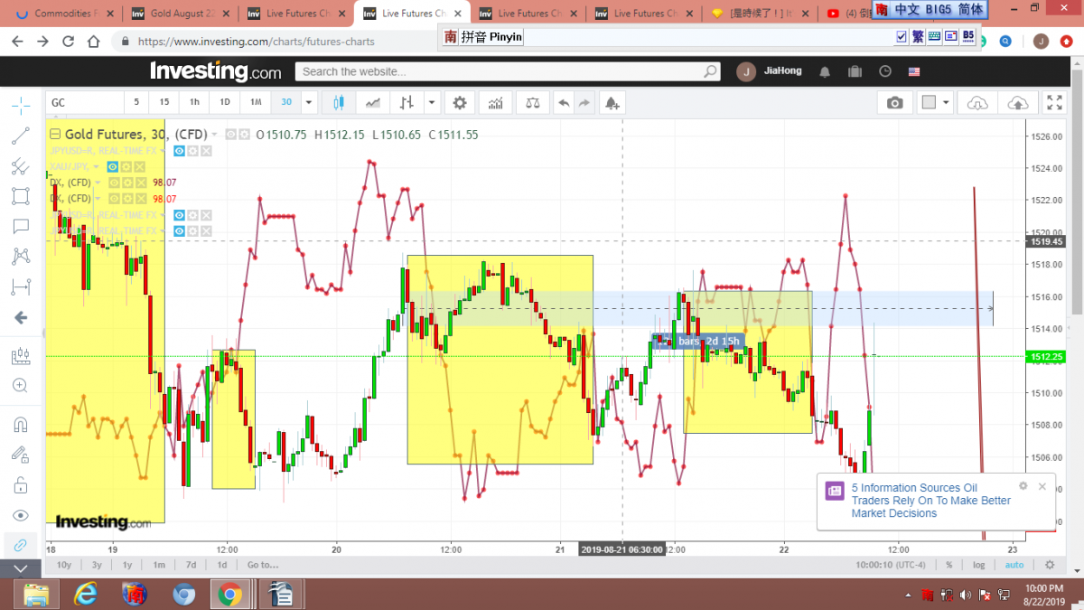Take a chart snapshot with camera icon

coord(894,103)
